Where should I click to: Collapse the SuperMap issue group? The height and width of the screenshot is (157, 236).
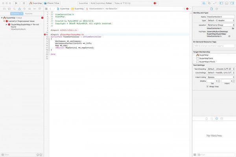point(2,18)
